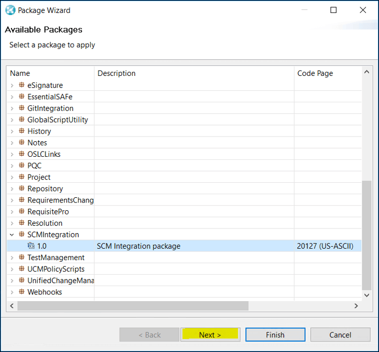Expand the Resolution tree node
This screenshot has height=352, width=379.
coord(12,223)
